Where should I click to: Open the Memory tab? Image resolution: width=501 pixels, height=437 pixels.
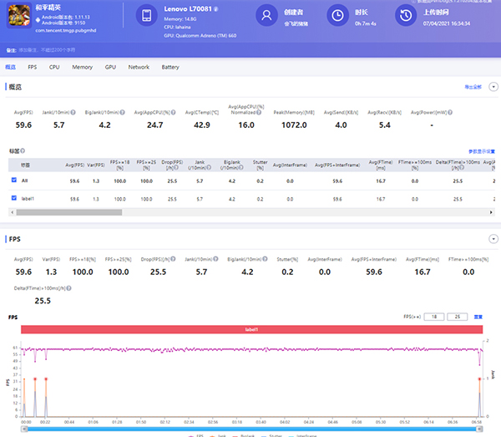pyautogui.click(x=82, y=66)
